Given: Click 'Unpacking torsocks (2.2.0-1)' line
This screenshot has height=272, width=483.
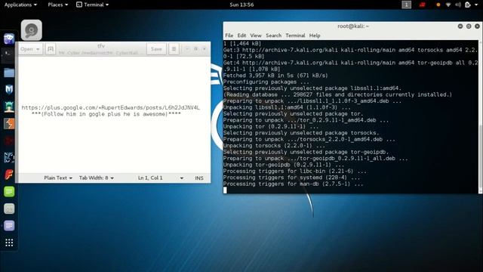Looking at the screenshot, I should point(274,146).
